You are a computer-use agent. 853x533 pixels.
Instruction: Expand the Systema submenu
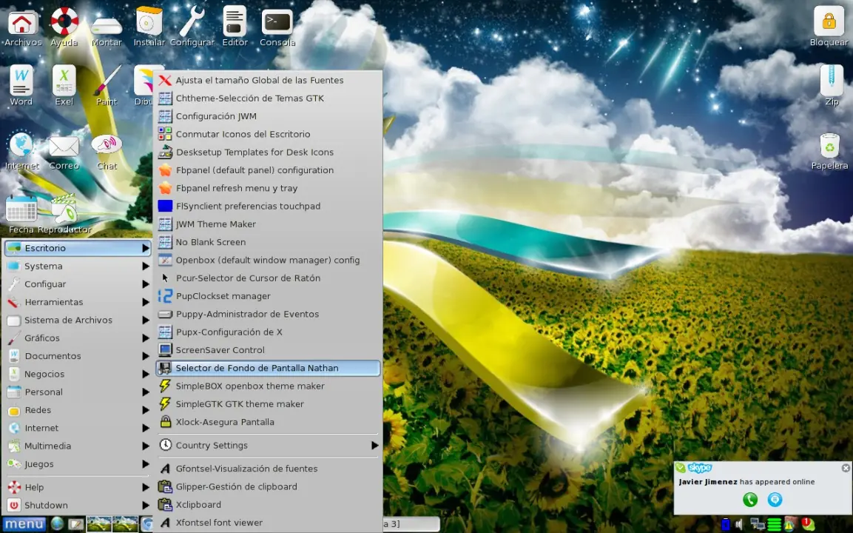[77, 266]
